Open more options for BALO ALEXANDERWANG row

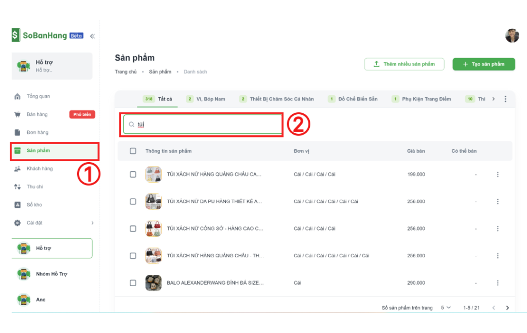(x=498, y=283)
